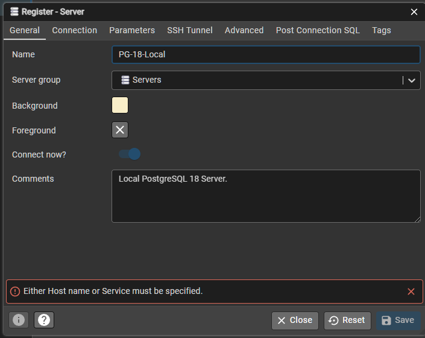Dismiss the host name error message

tap(411, 292)
